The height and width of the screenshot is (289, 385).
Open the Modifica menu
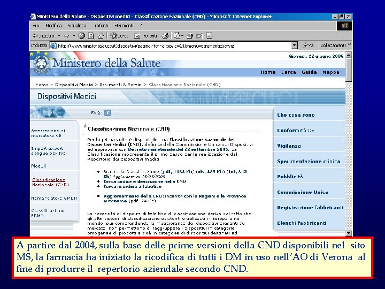click(53, 26)
